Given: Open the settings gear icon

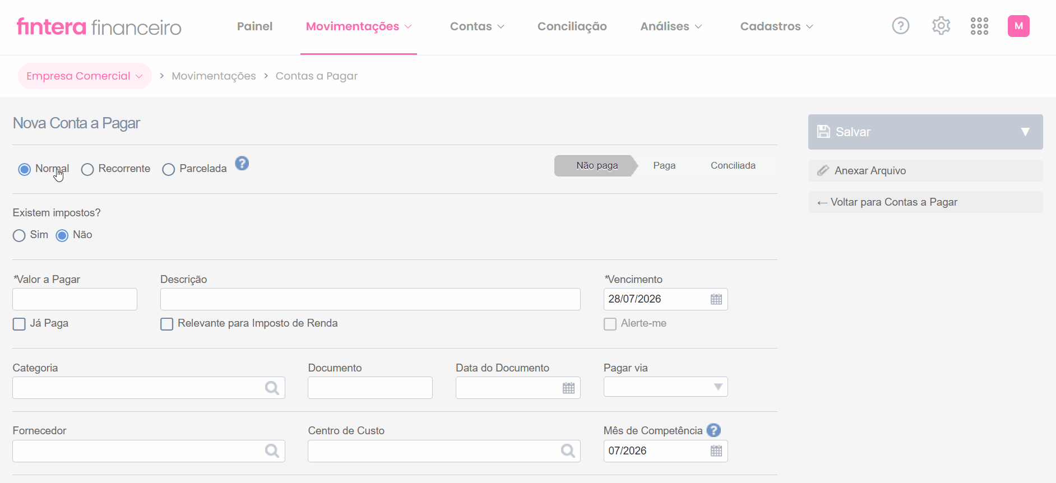Looking at the screenshot, I should coord(941,26).
